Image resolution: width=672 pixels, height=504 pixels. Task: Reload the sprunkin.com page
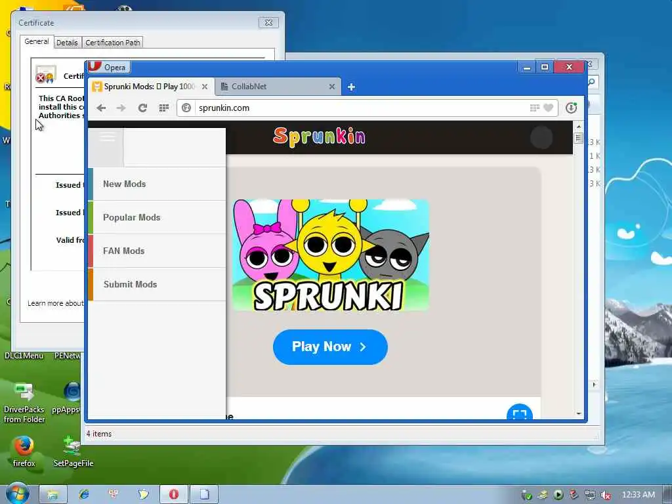142,108
